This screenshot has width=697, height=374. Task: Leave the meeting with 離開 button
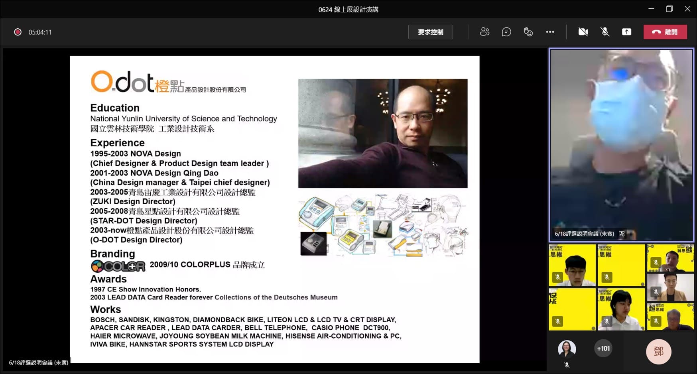tap(665, 32)
